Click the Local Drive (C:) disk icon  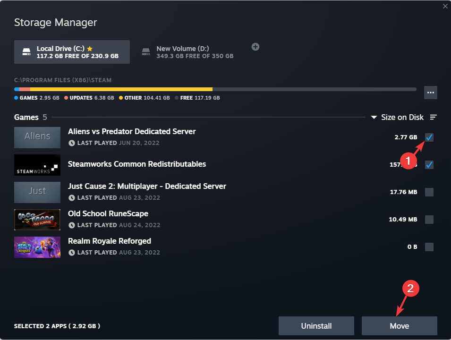pyautogui.click(x=26, y=52)
